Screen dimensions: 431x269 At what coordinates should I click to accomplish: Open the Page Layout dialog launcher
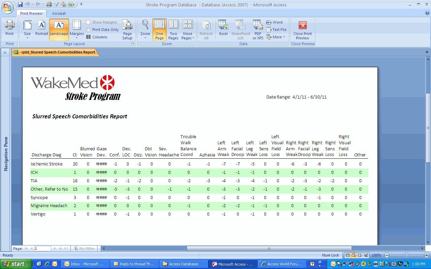coord(133,44)
